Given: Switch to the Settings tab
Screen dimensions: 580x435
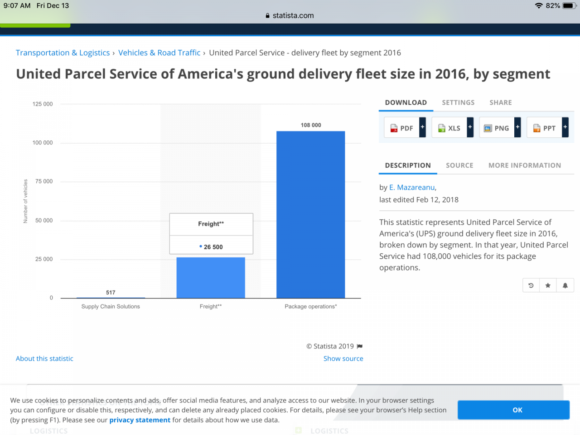Looking at the screenshot, I should [458, 102].
